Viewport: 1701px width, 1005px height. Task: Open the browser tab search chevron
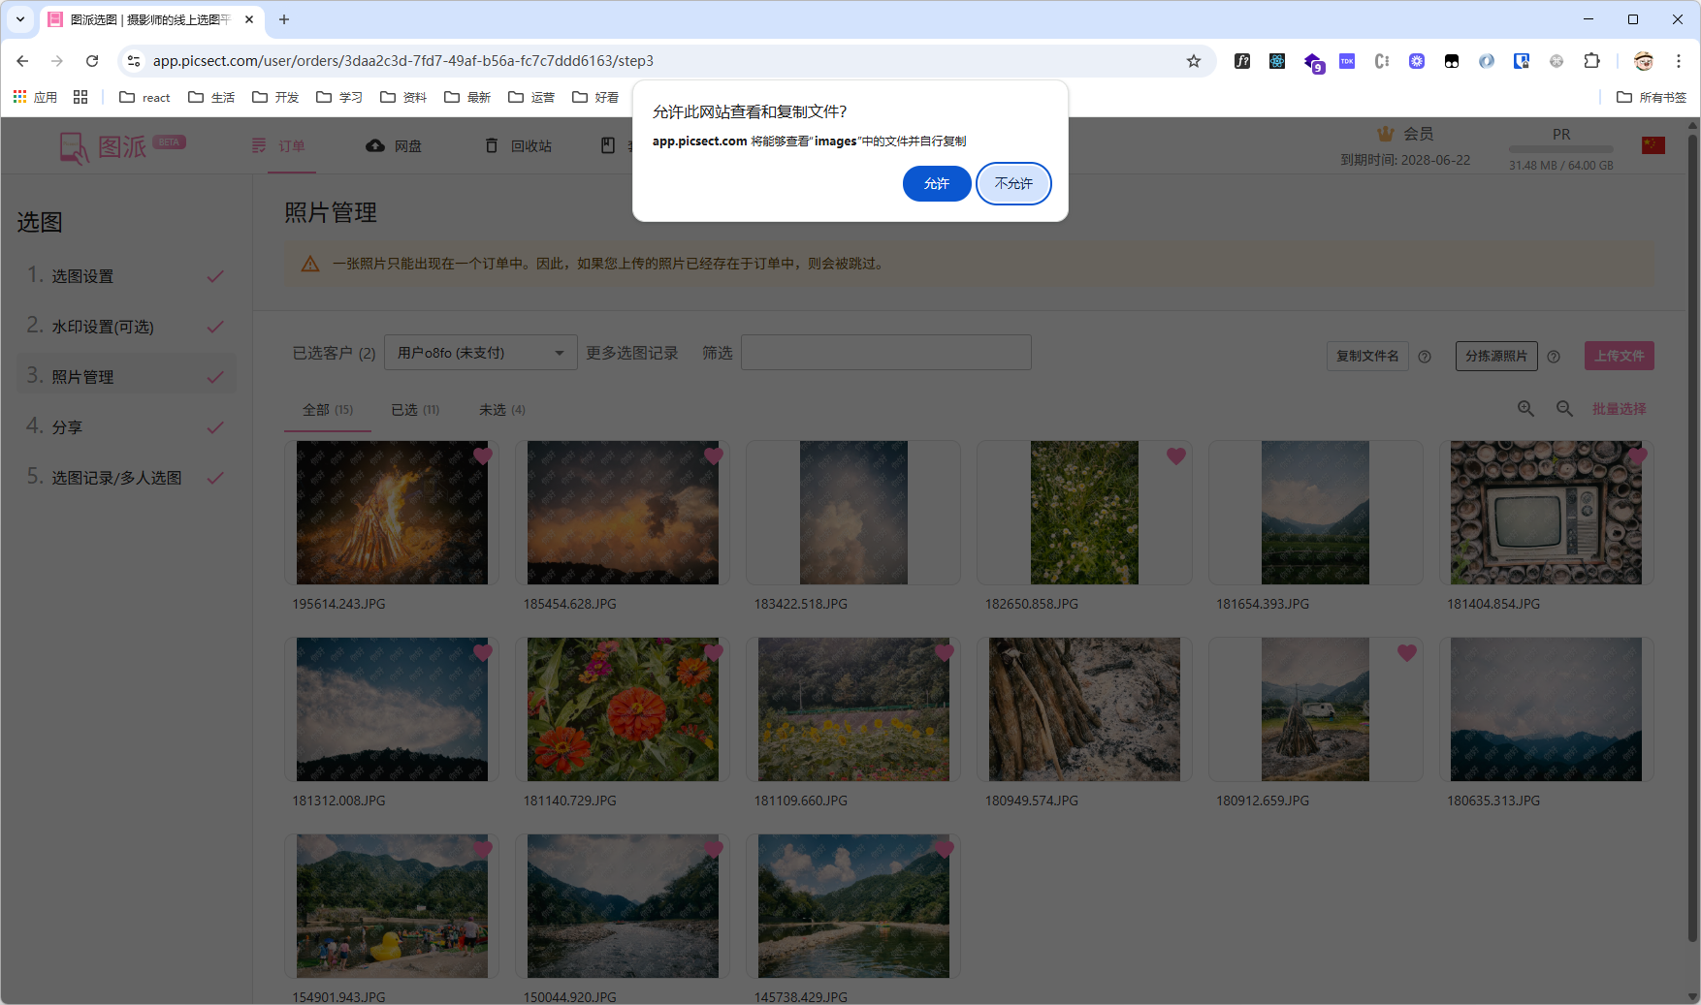point(19,19)
